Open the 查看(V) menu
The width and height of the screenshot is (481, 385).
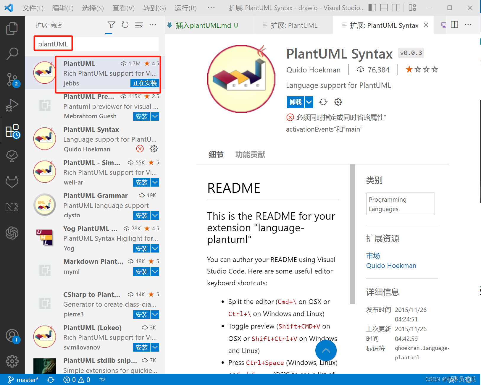123,8
